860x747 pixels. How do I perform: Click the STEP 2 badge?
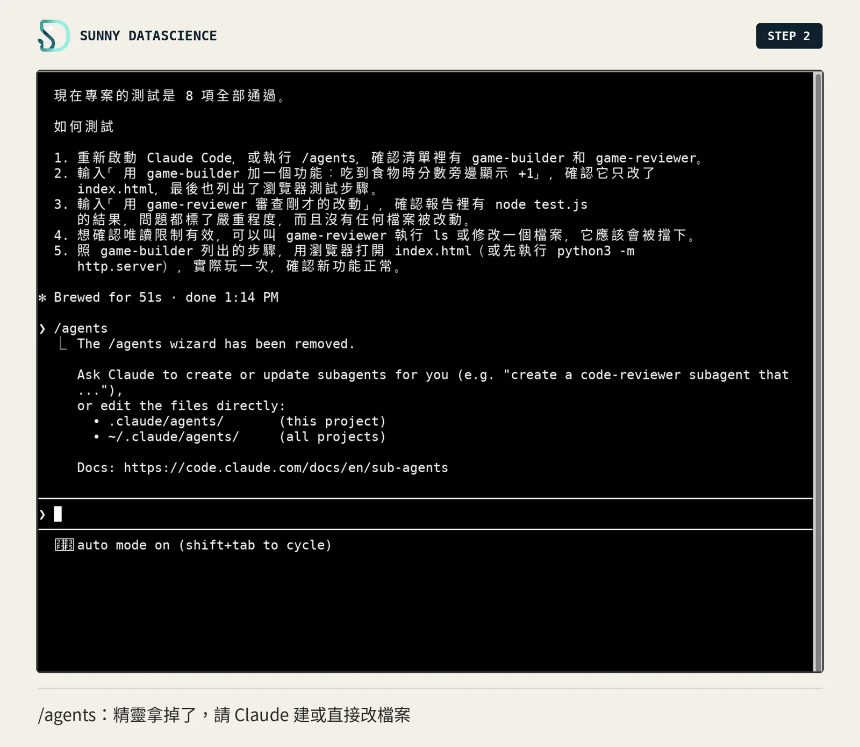click(789, 36)
